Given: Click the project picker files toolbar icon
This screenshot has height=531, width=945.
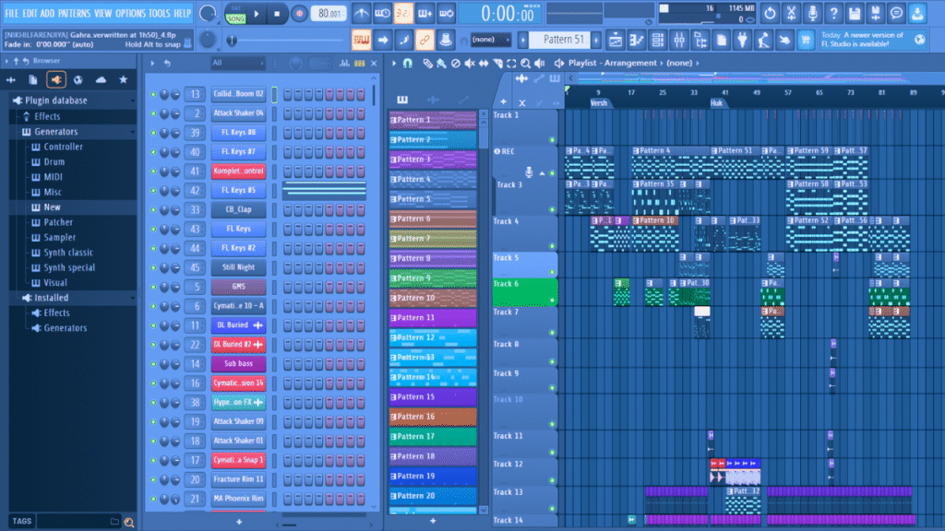Looking at the screenshot, I should click(722, 41).
